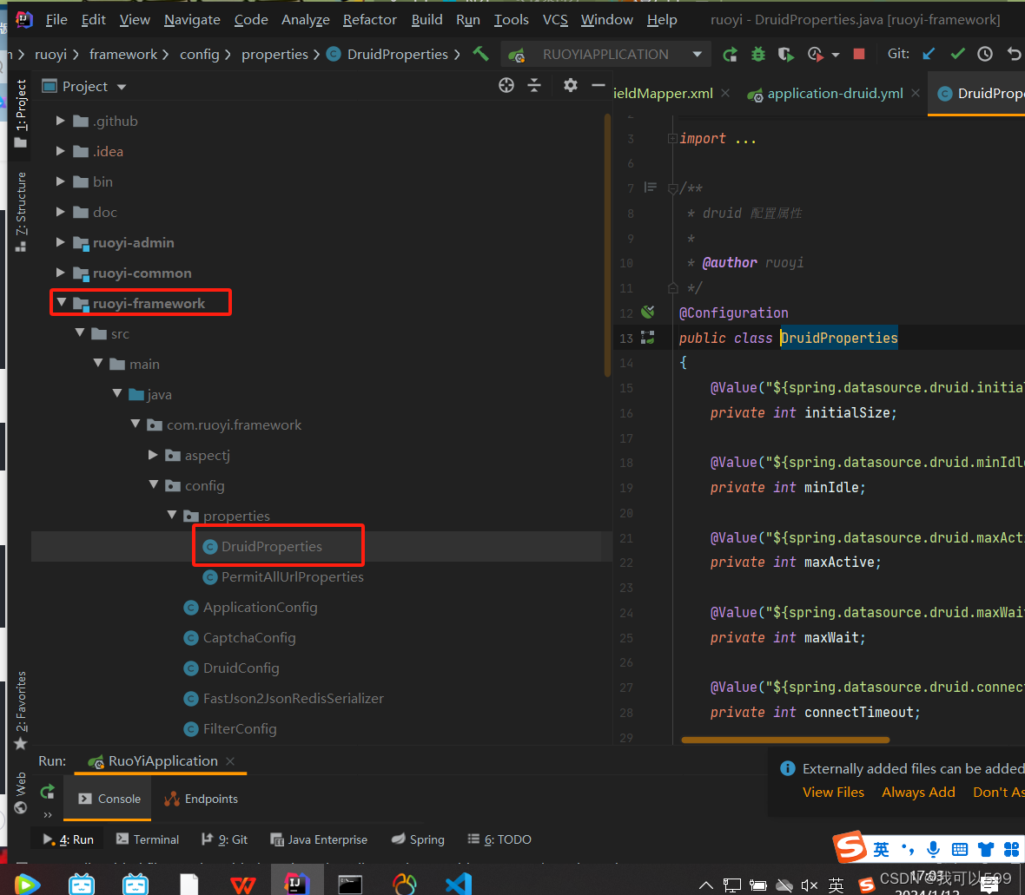The height and width of the screenshot is (895, 1025).
Task: Unfold the import block on line 3
Action: [x=672, y=139]
